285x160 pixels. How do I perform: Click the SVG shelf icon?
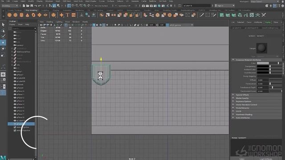pos(73,15)
